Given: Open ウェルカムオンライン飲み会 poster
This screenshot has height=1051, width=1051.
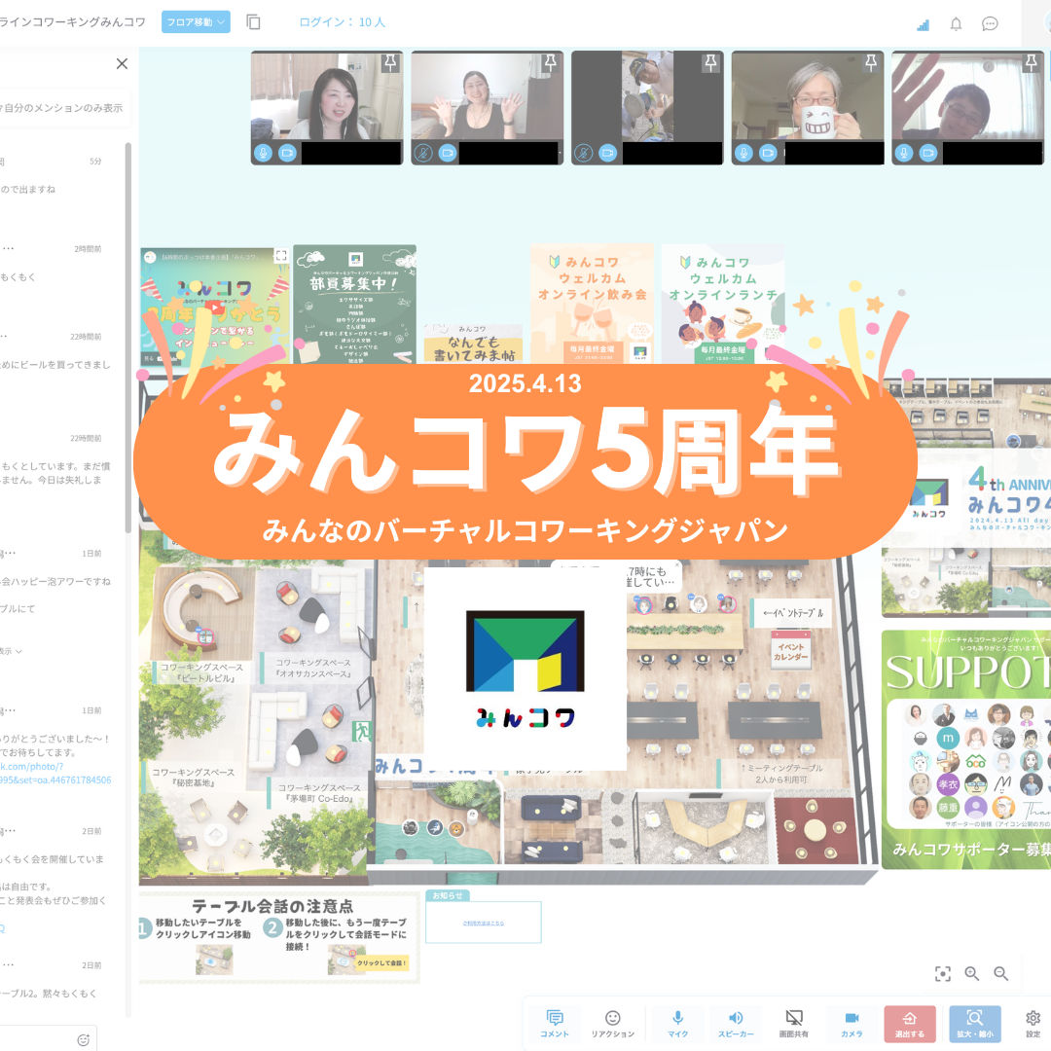Looking at the screenshot, I should click(x=592, y=305).
